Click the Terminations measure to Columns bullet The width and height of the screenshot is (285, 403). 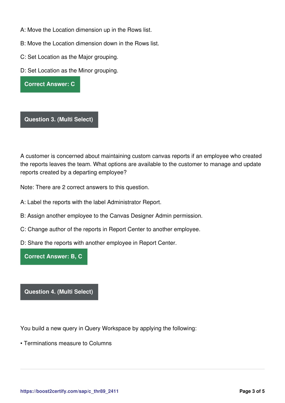(66, 343)
